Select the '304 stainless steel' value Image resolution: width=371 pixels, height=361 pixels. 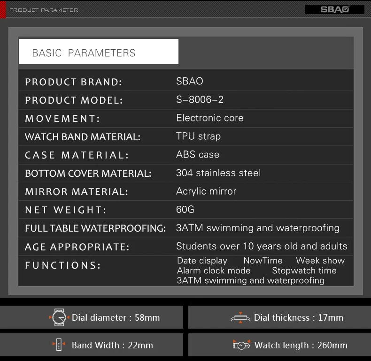tap(218, 173)
